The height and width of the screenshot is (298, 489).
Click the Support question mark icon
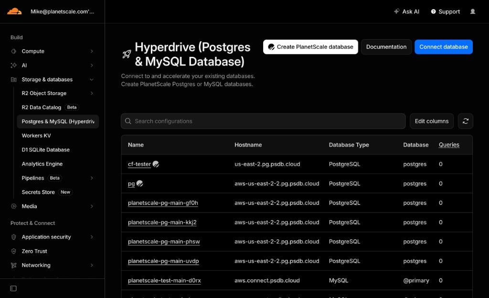point(433,11)
